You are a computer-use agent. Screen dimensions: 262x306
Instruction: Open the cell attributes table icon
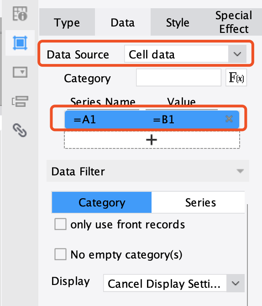point(20,14)
